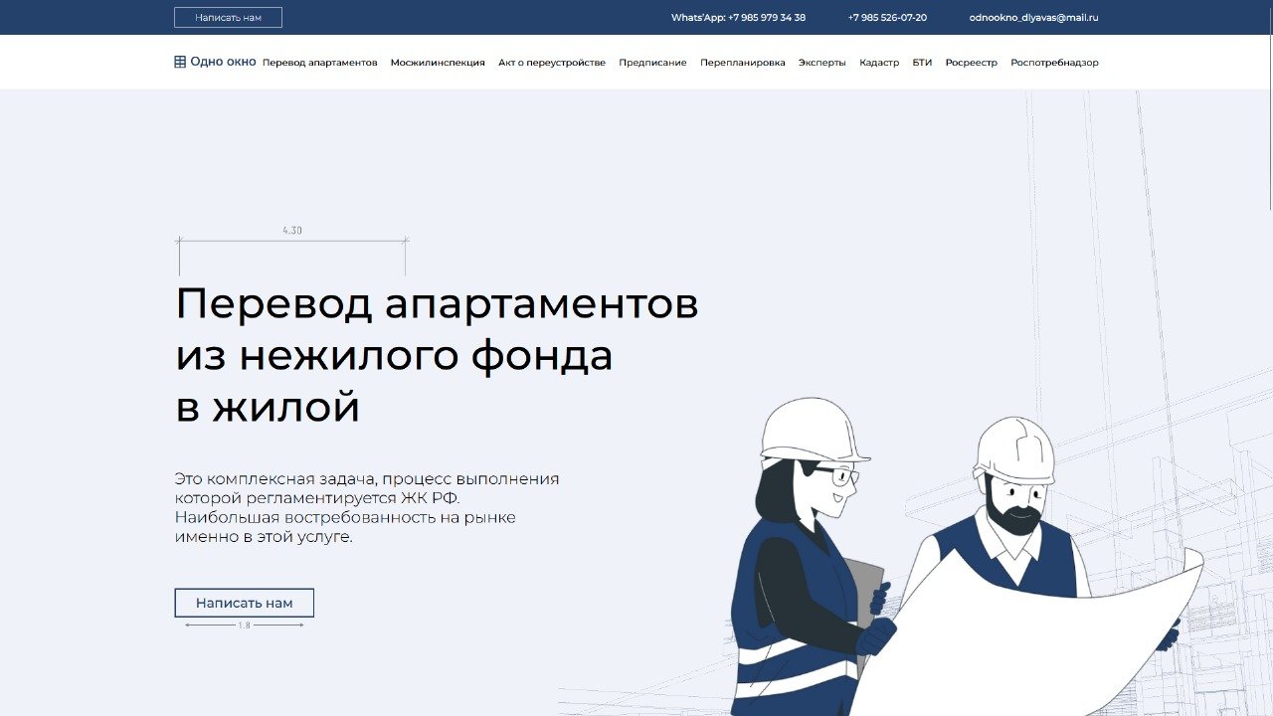This screenshot has width=1273, height=716.
Task: Click the Написать нам button in the header
Action: coord(229,17)
